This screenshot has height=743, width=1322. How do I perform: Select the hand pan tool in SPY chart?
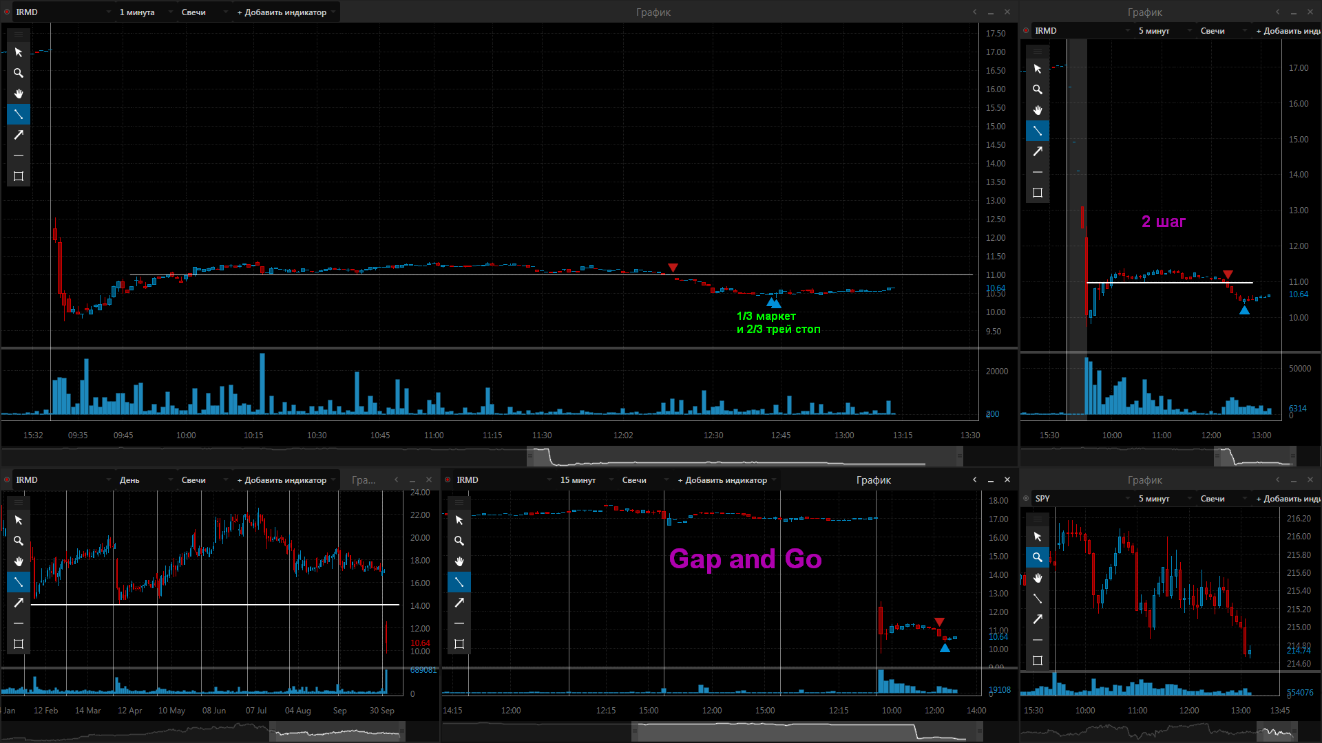tap(1038, 578)
